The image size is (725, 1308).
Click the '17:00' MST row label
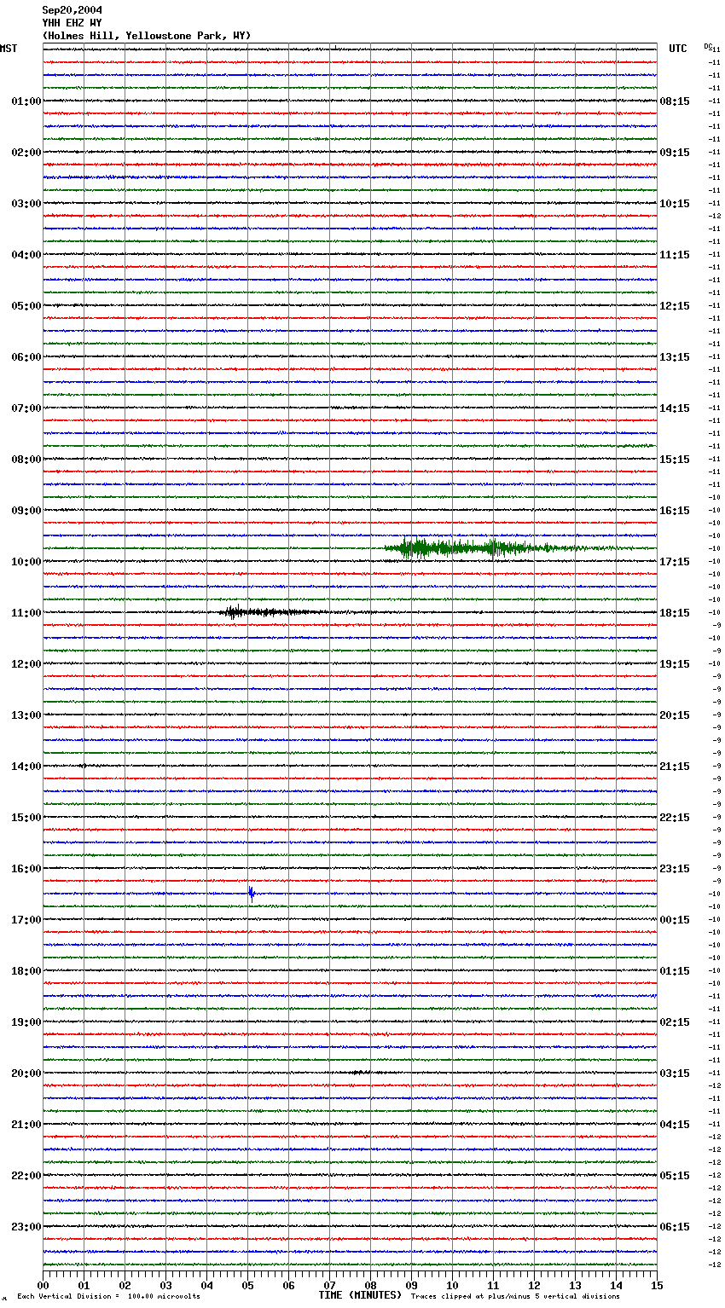point(26,920)
